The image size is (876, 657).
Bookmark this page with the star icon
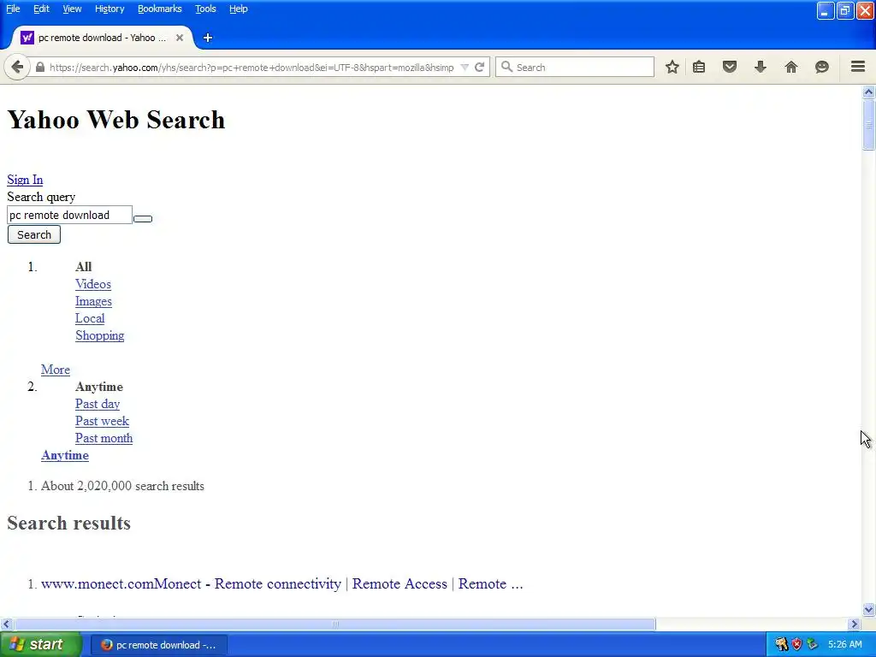click(672, 67)
